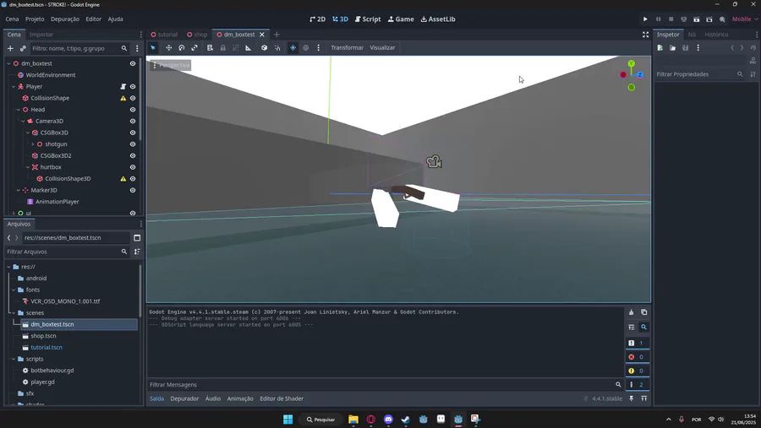Viewport: 761px width, 428px height.
Task: Copy the output with copy icon
Action: [644, 312]
